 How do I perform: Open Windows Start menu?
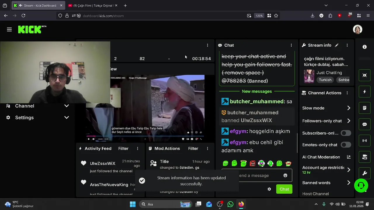coord(133,204)
